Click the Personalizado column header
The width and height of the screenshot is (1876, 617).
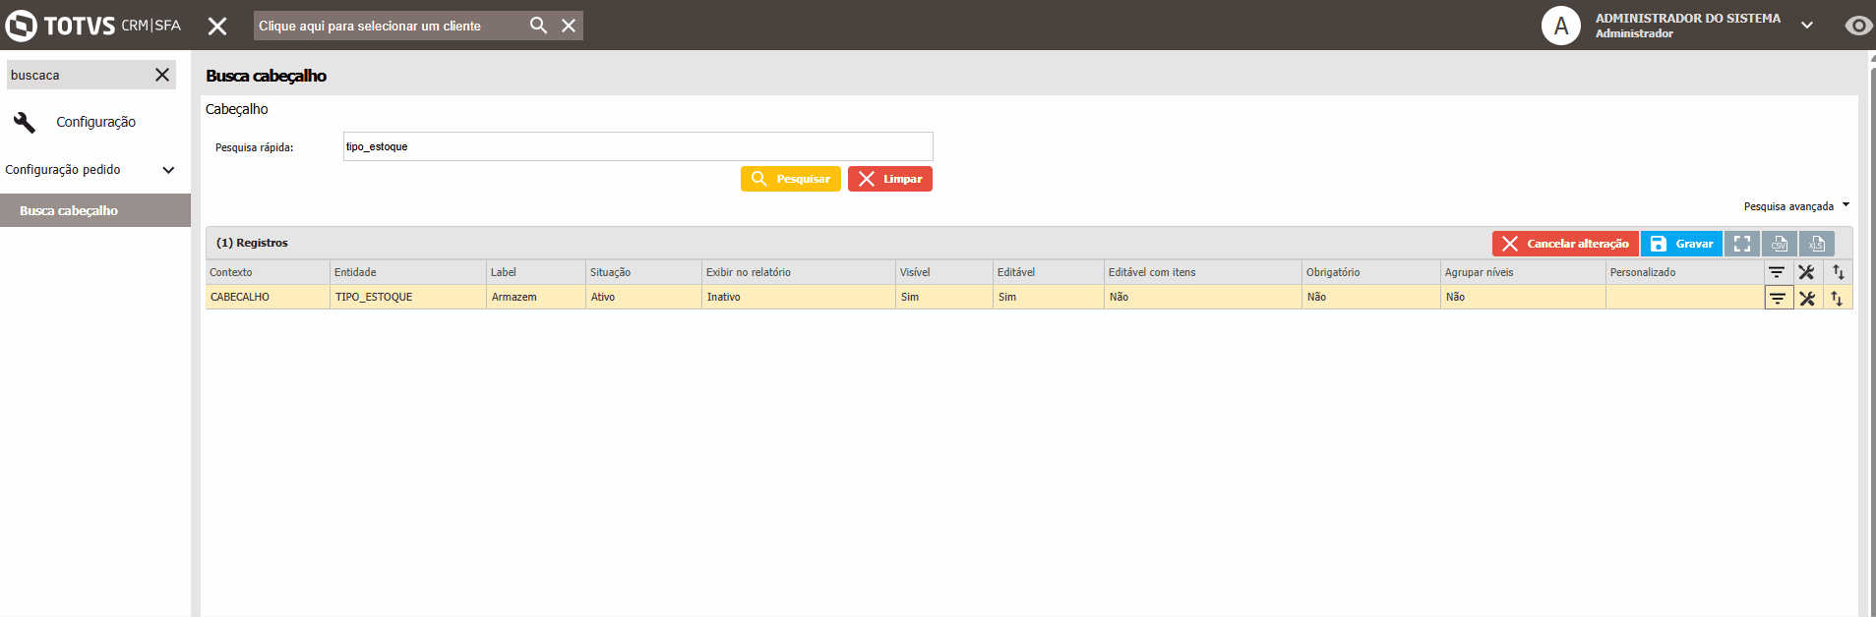click(1685, 272)
